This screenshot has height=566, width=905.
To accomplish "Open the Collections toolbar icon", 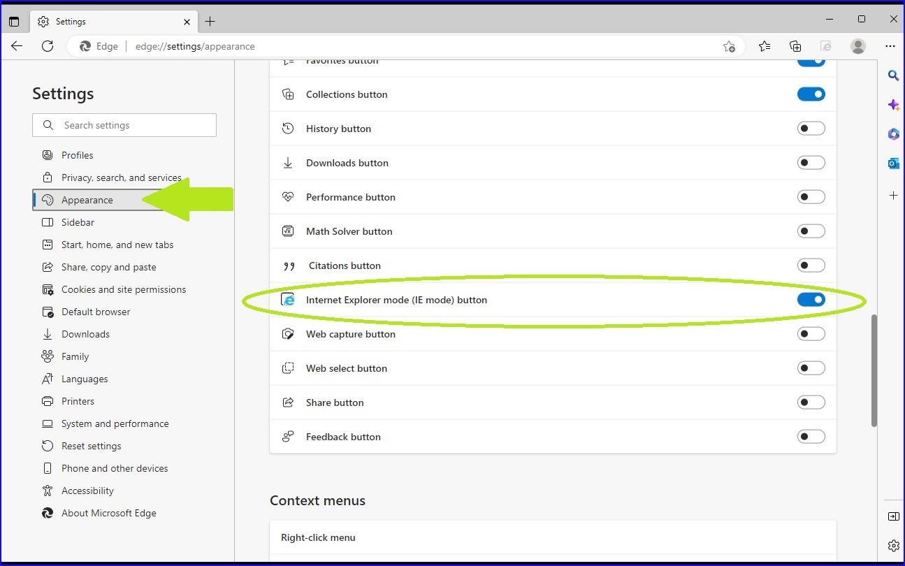I will click(x=795, y=46).
